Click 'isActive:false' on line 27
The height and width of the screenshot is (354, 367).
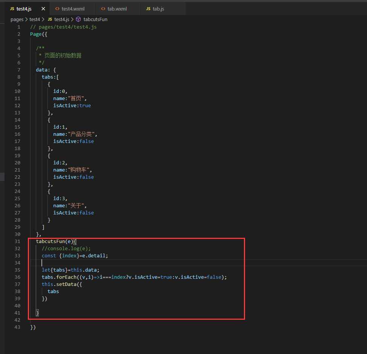coord(73,213)
